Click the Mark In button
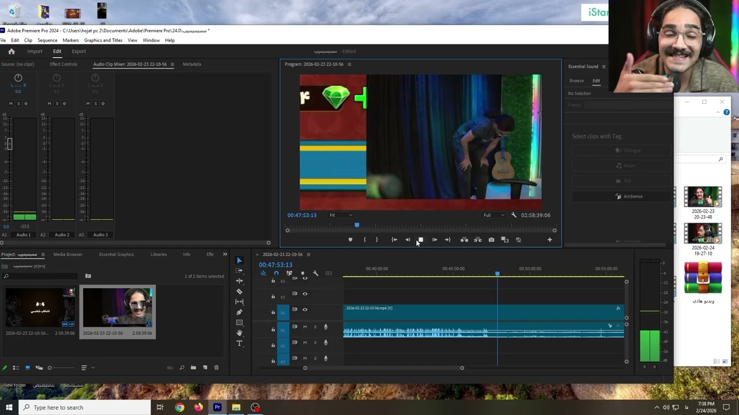739x415 pixels. (364, 240)
